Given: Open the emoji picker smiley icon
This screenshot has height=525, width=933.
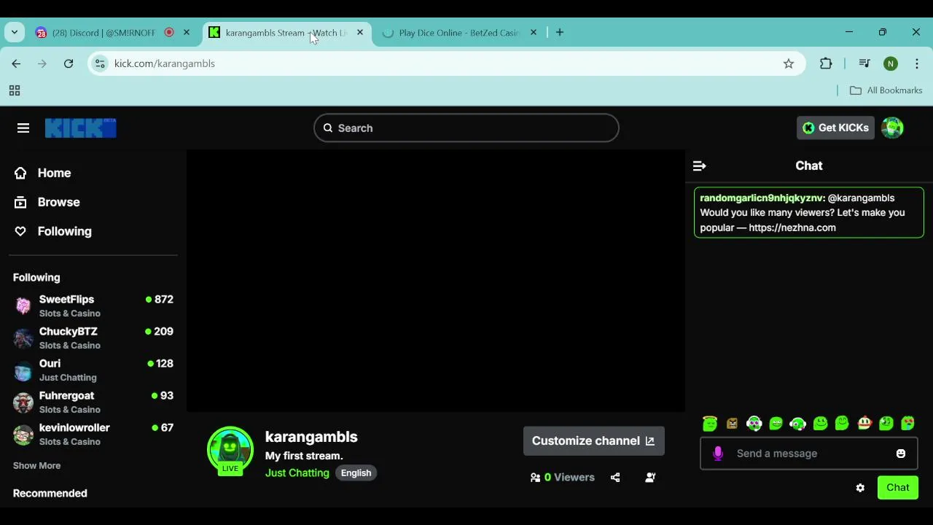Looking at the screenshot, I should tap(901, 454).
